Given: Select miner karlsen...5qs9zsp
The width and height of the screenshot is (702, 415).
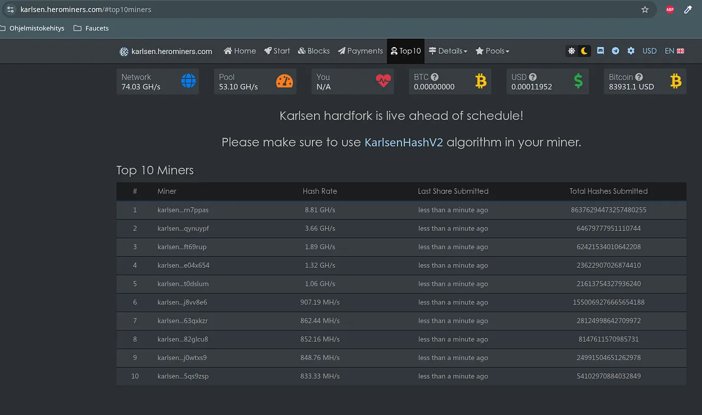Looking at the screenshot, I should [x=183, y=376].
